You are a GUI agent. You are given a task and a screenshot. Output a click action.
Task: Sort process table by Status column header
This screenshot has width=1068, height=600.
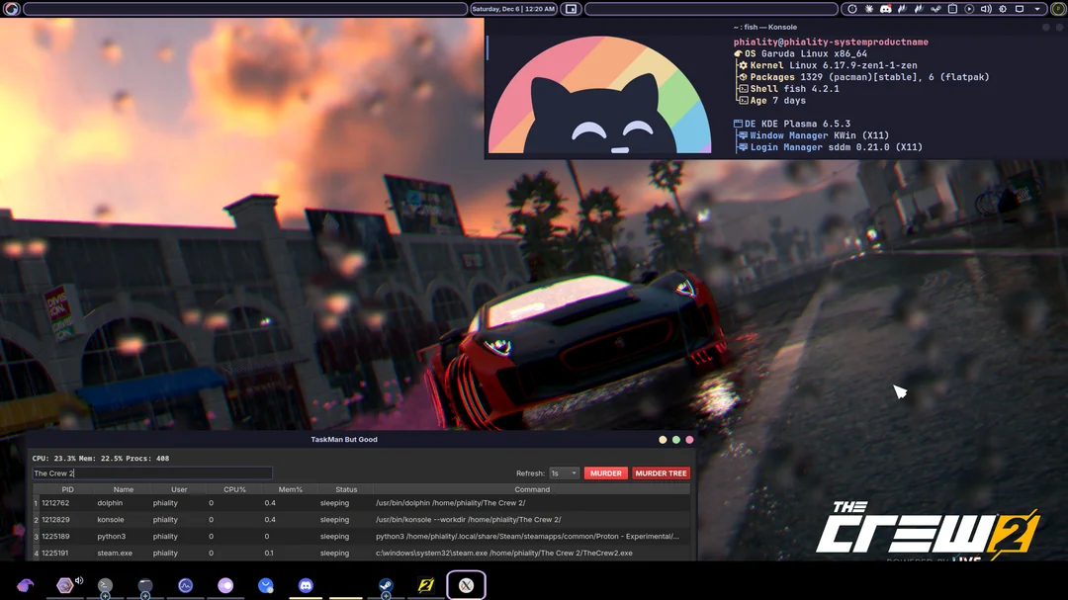pos(346,489)
